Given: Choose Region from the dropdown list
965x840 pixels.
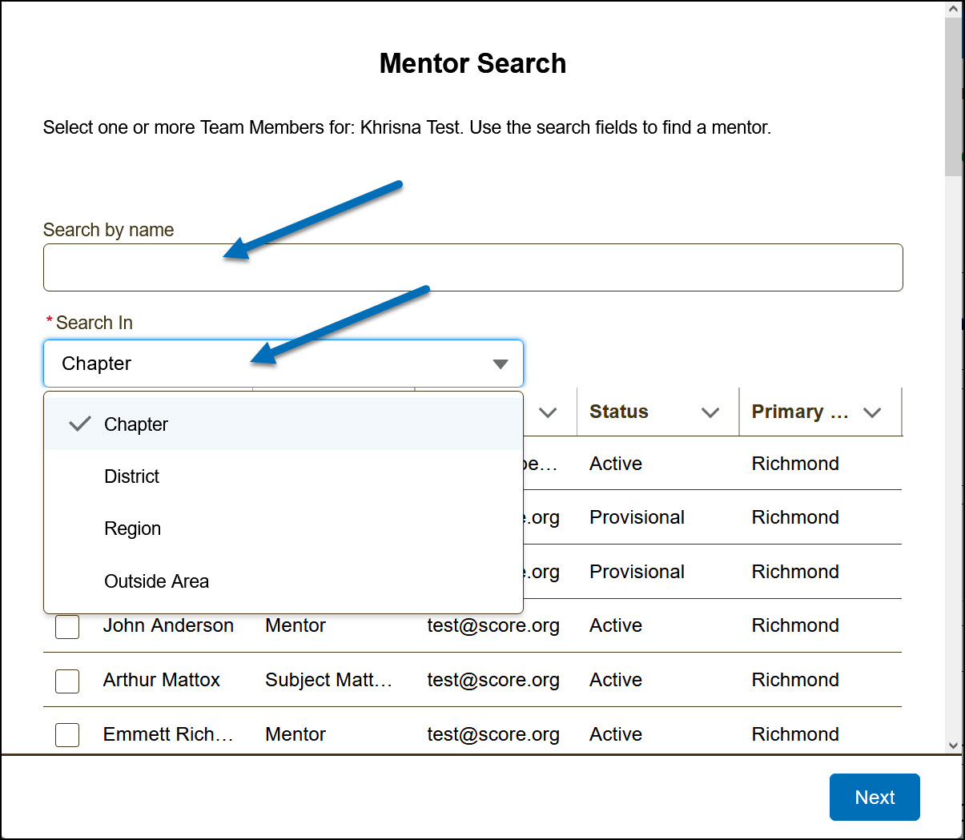Looking at the screenshot, I should pyautogui.click(x=133, y=529).
